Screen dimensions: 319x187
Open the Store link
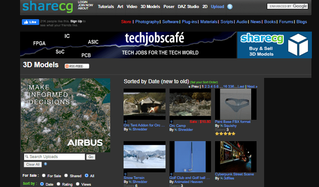pos(126,22)
